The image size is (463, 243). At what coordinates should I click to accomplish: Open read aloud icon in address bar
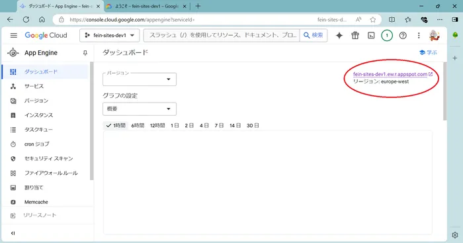[358, 20]
